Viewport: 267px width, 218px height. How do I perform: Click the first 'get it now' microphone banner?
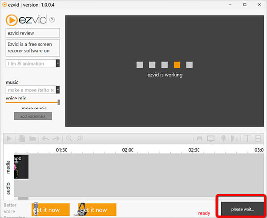[51, 210]
